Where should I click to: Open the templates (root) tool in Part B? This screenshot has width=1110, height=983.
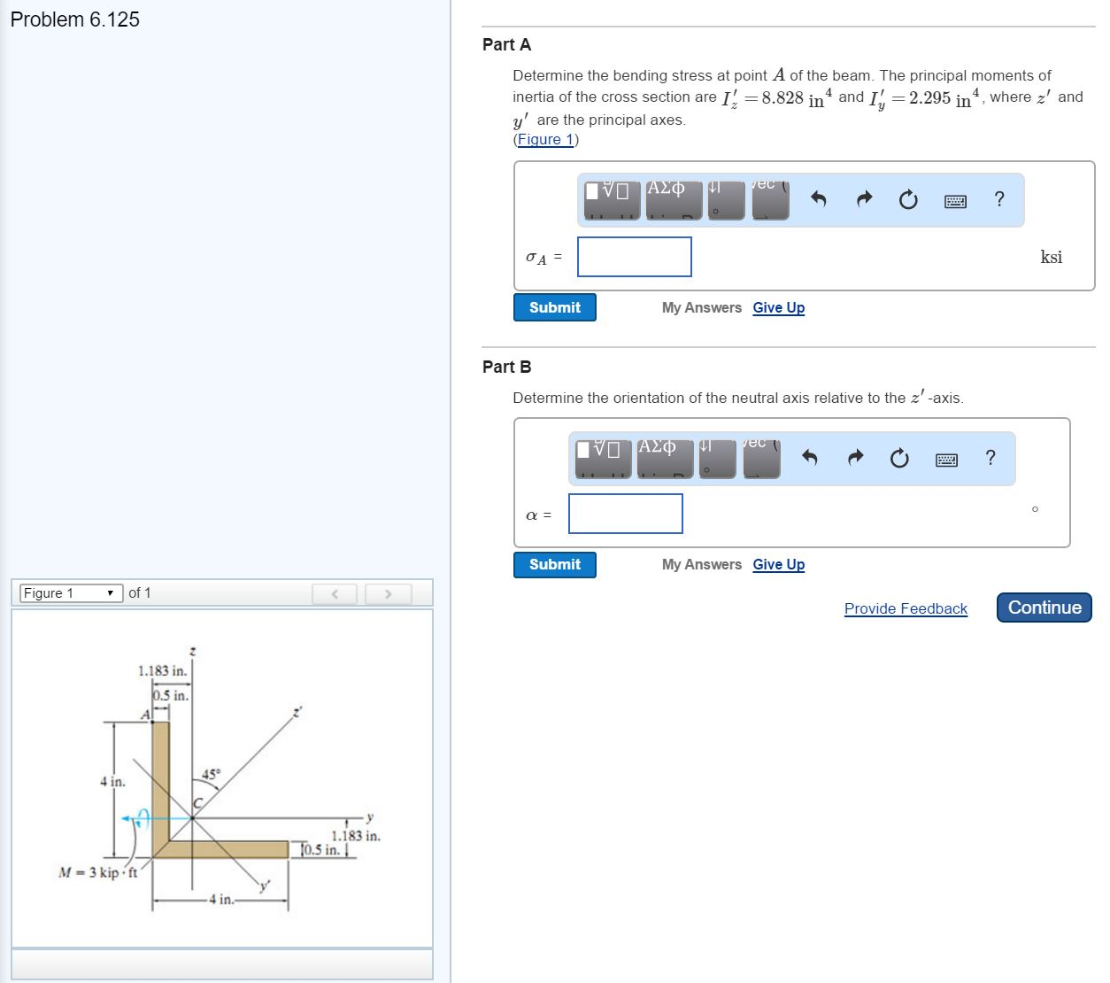[602, 458]
